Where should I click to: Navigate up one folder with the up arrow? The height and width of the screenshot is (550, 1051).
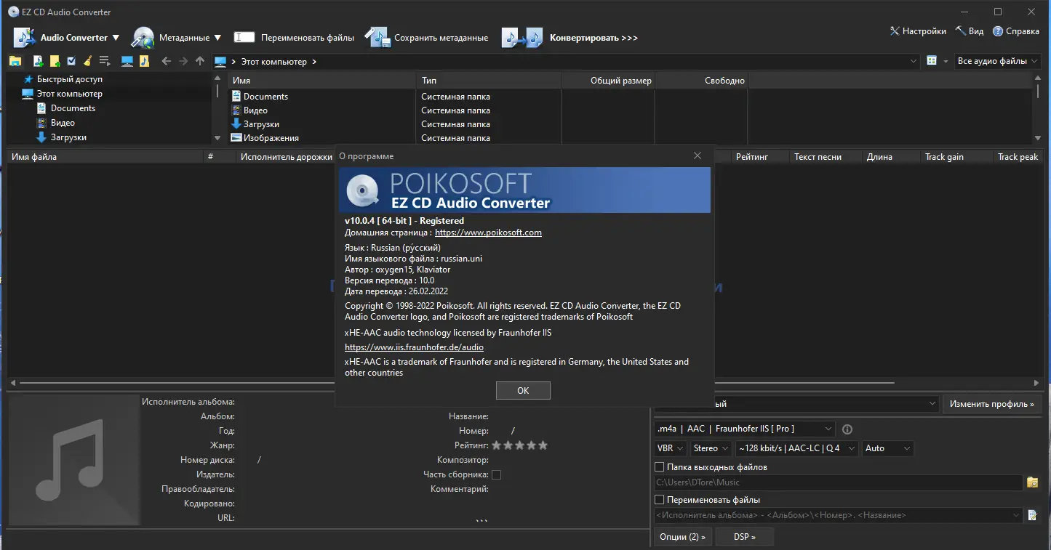coord(200,61)
